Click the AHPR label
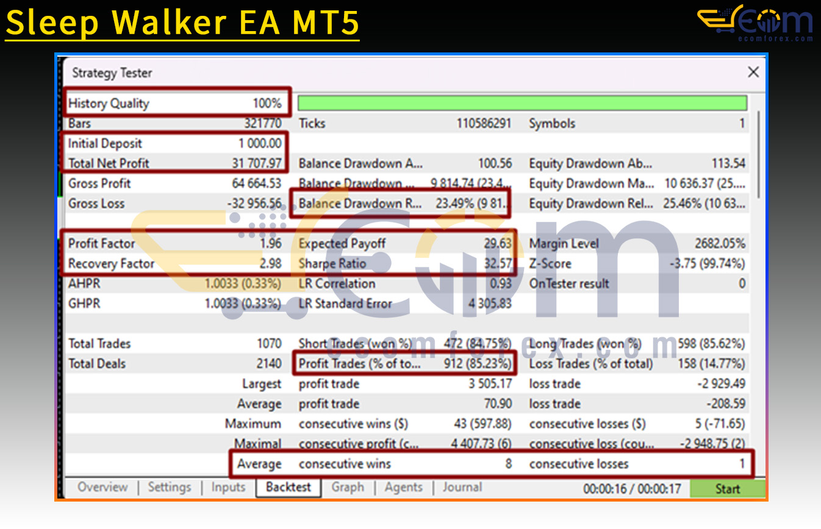This screenshot has width=821, height=529. [84, 284]
